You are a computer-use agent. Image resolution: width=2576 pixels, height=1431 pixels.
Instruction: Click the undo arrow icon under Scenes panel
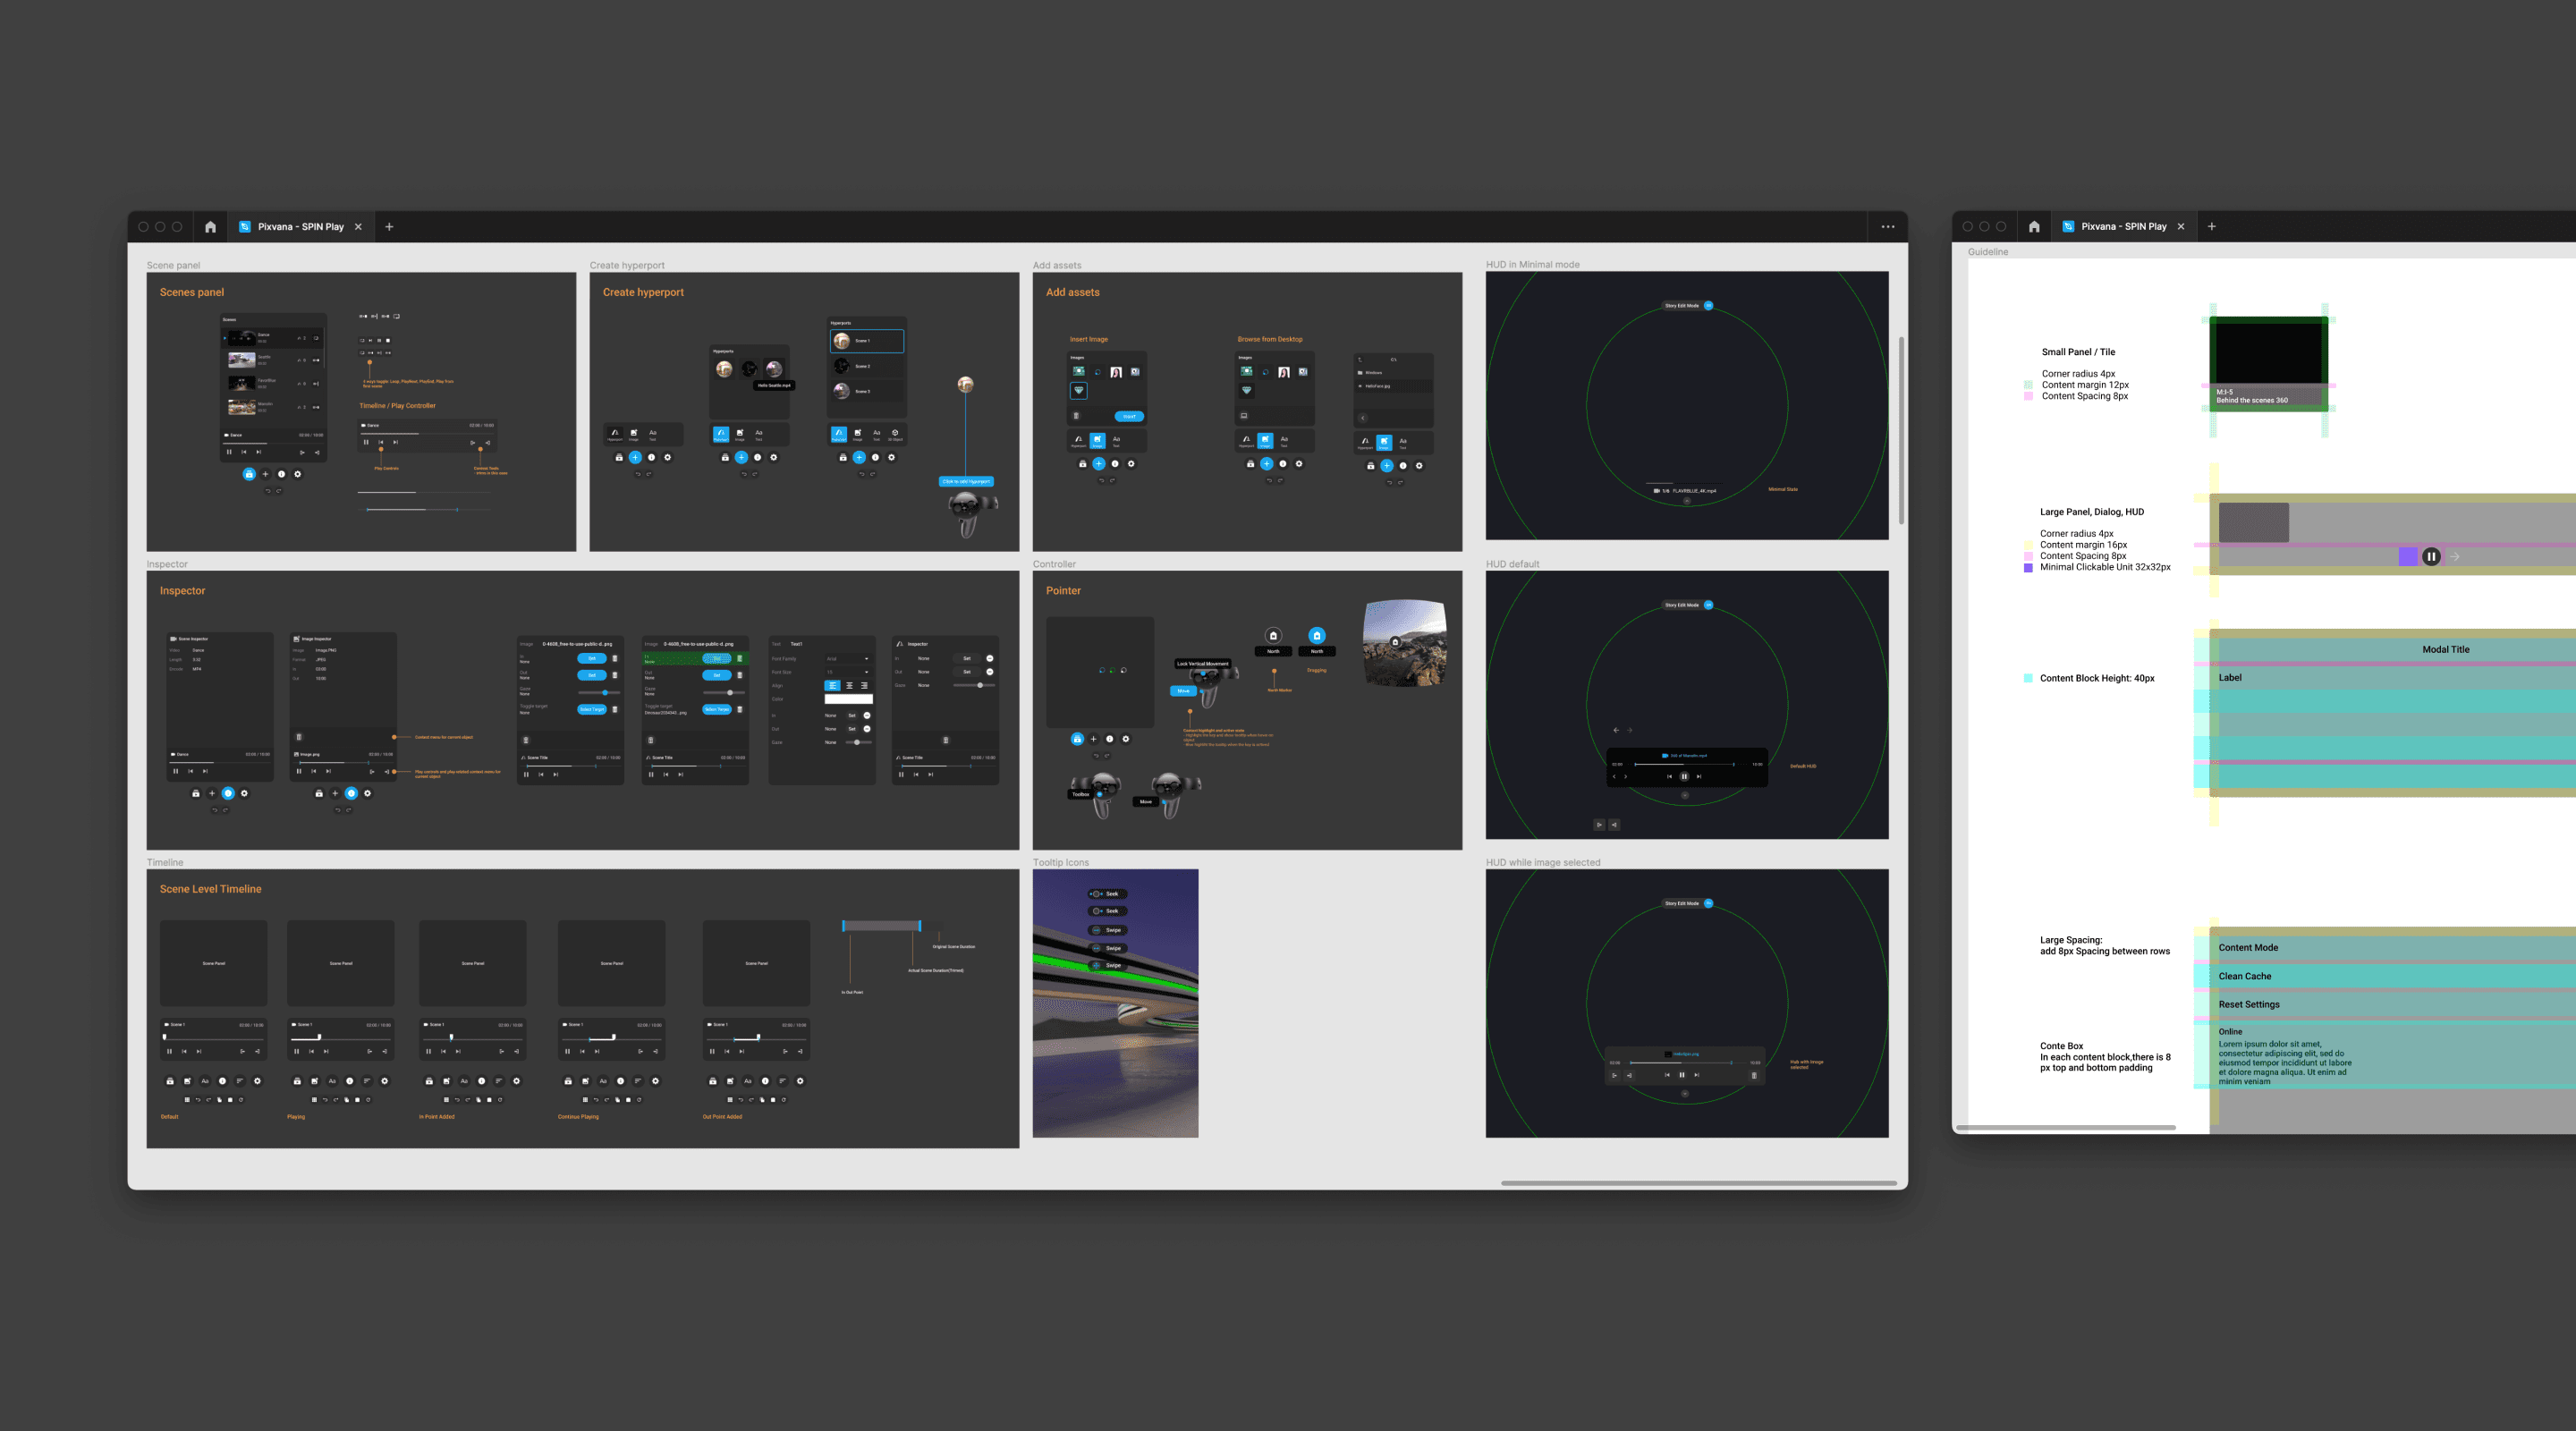coord(269,492)
